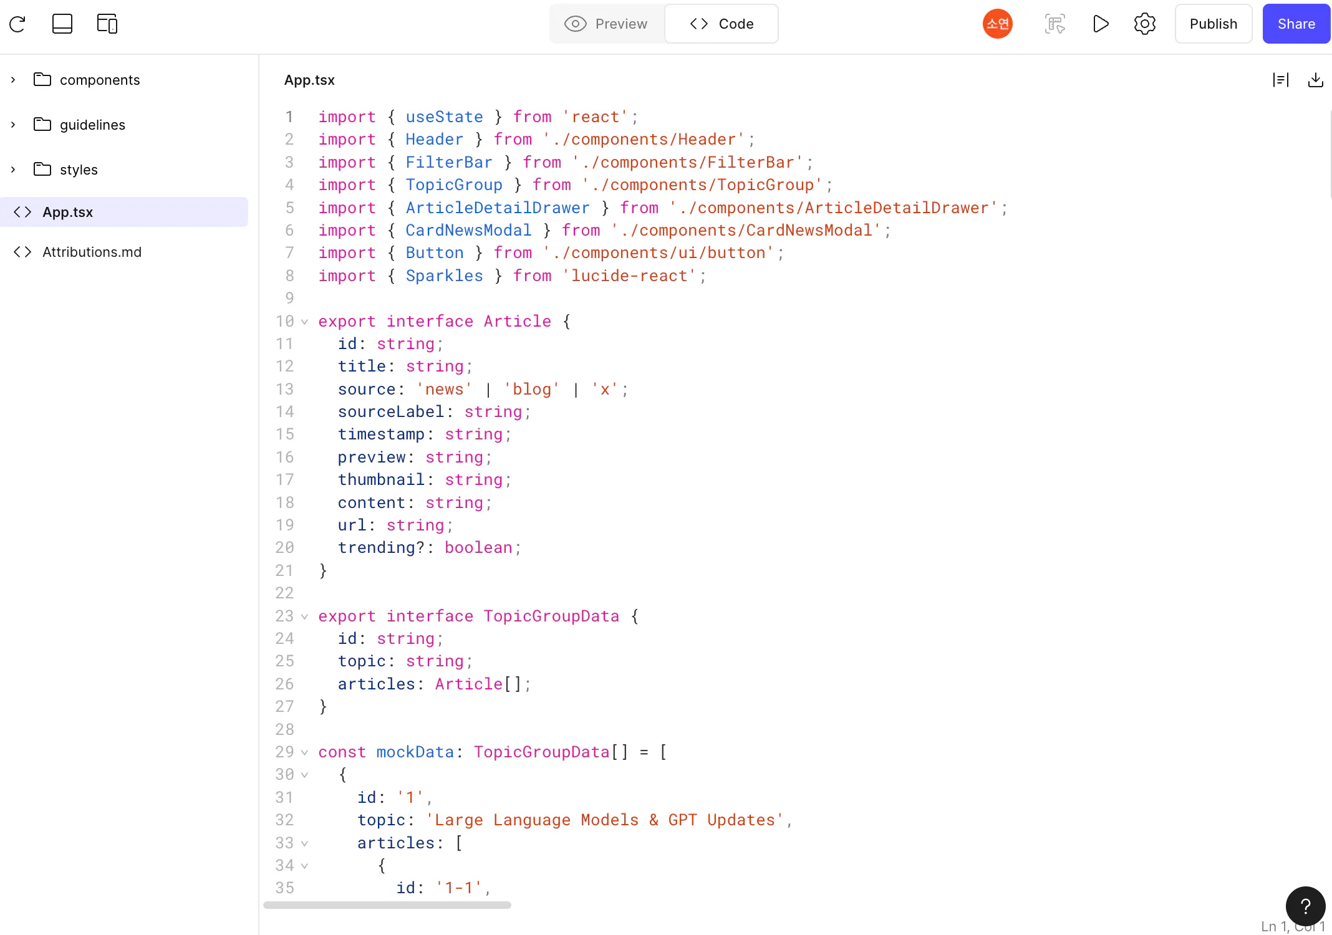Open the help question mark button

pos(1305,906)
